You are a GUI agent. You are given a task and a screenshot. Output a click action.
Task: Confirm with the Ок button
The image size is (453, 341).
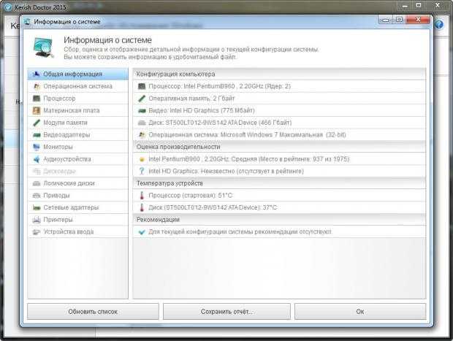(x=360, y=312)
